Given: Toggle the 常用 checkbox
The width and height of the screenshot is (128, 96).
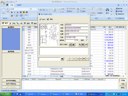Looking at the screenshot, I should tap(87, 40).
